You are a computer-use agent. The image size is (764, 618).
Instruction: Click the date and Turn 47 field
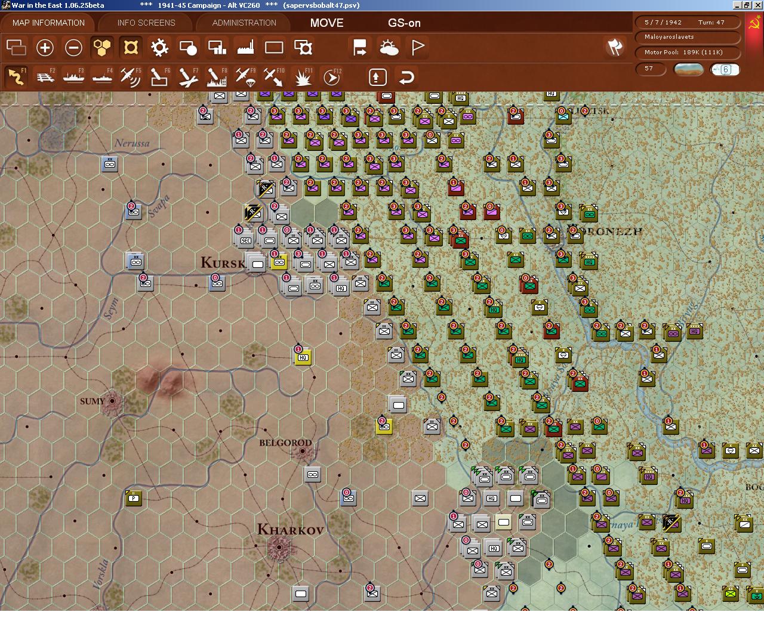[x=688, y=22]
